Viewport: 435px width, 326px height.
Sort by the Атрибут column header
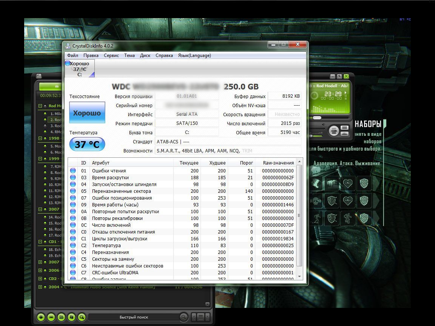tap(132, 163)
